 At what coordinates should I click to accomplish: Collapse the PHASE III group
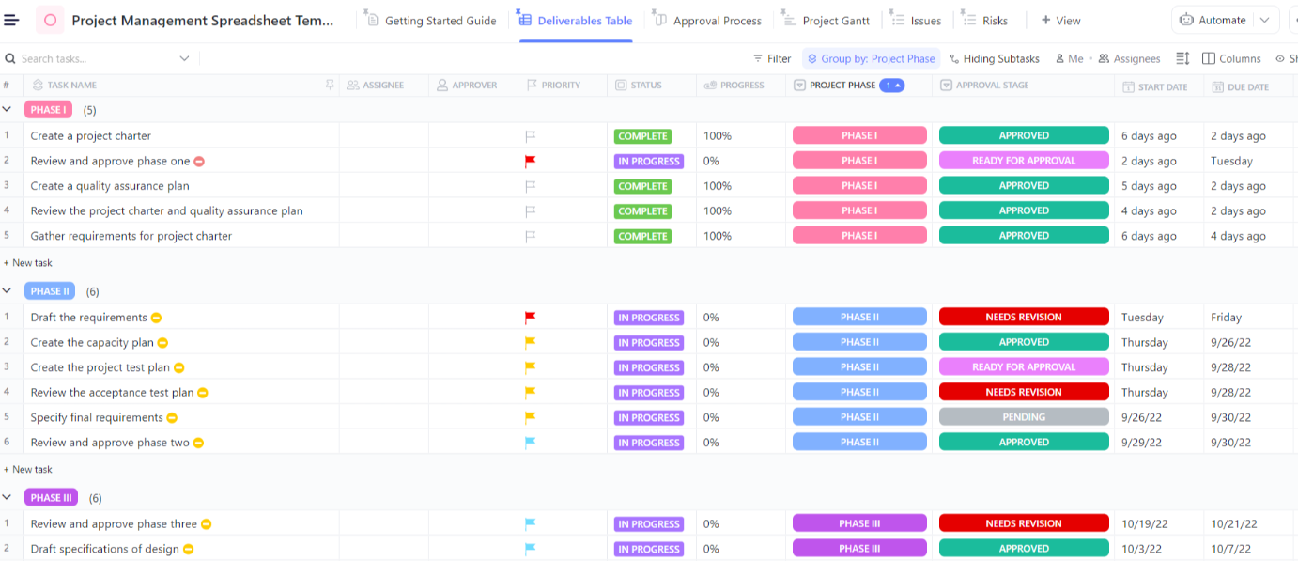tap(8, 497)
